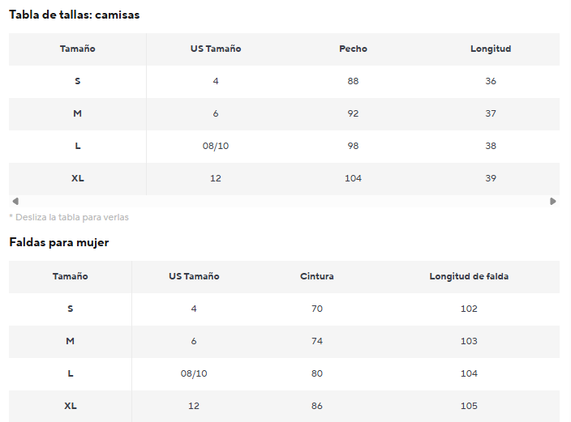Select waist value 86 in skirts table
Viewport: 571px width, 422px height.
317,406
